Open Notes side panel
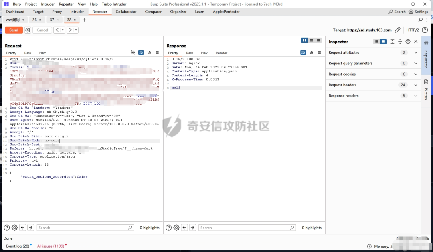This screenshot has height=252, width=433. coord(426,91)
